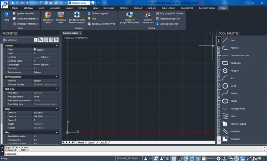The width and height of the screenshot is (267, 161).
Task: Switch to Layout1 tab
Action: [x=91, y=143]
